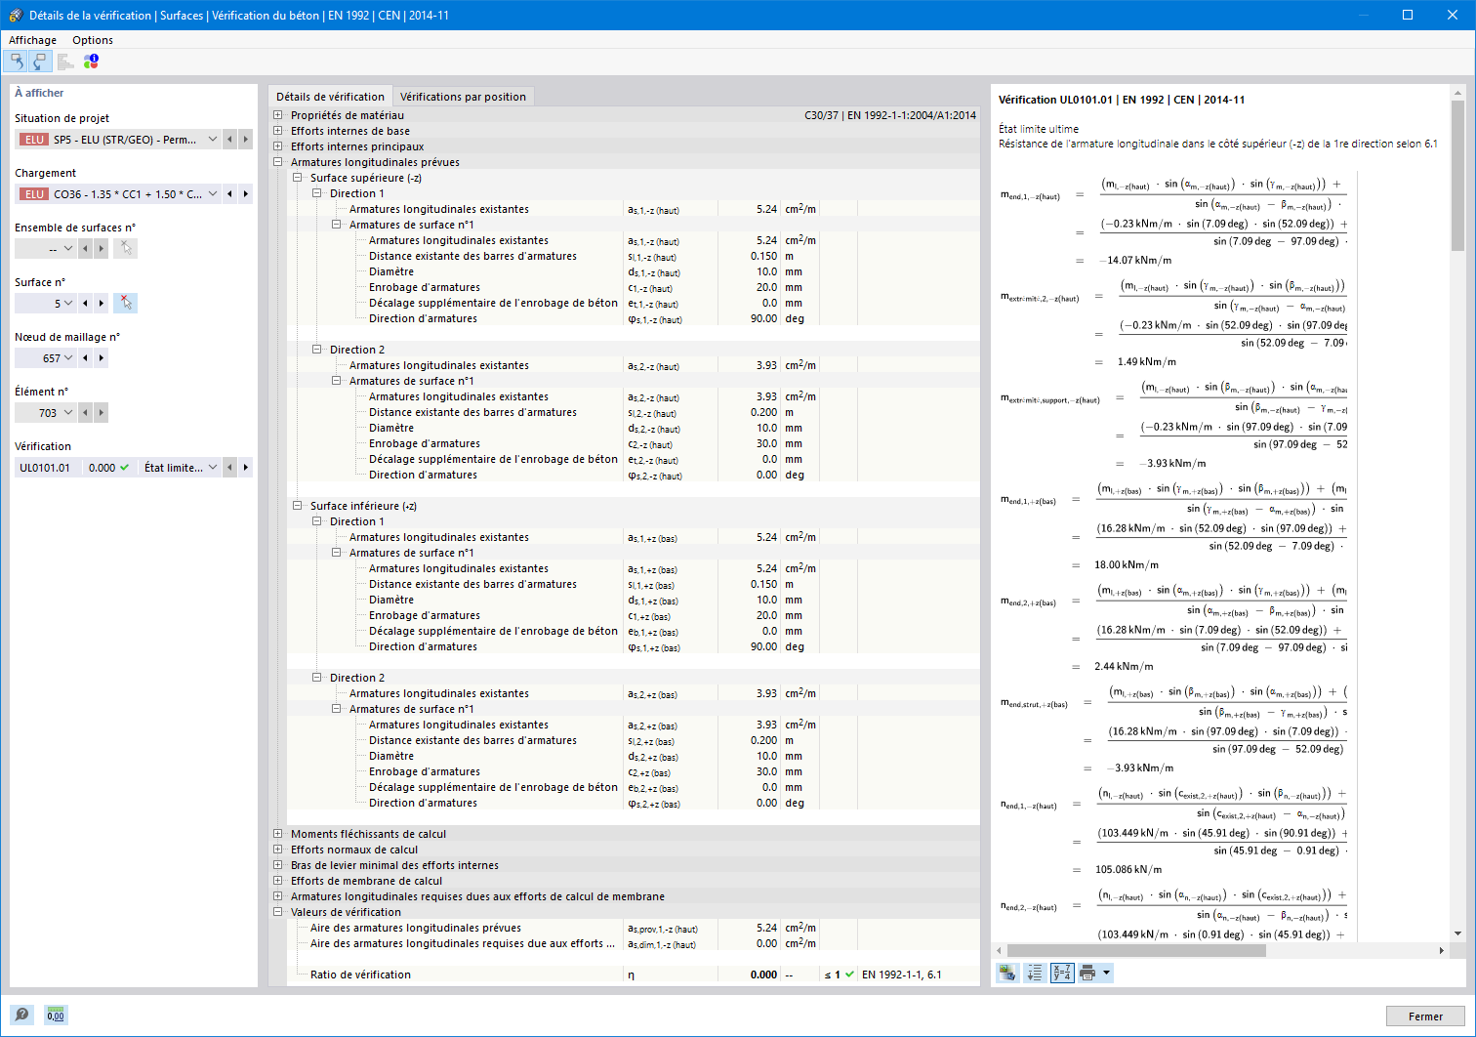Image resolution: width=1476 pixels, height=1037 pixels.
Task: Click the first undo-arrow toolbar icon
Action: [x=17, y=62]
